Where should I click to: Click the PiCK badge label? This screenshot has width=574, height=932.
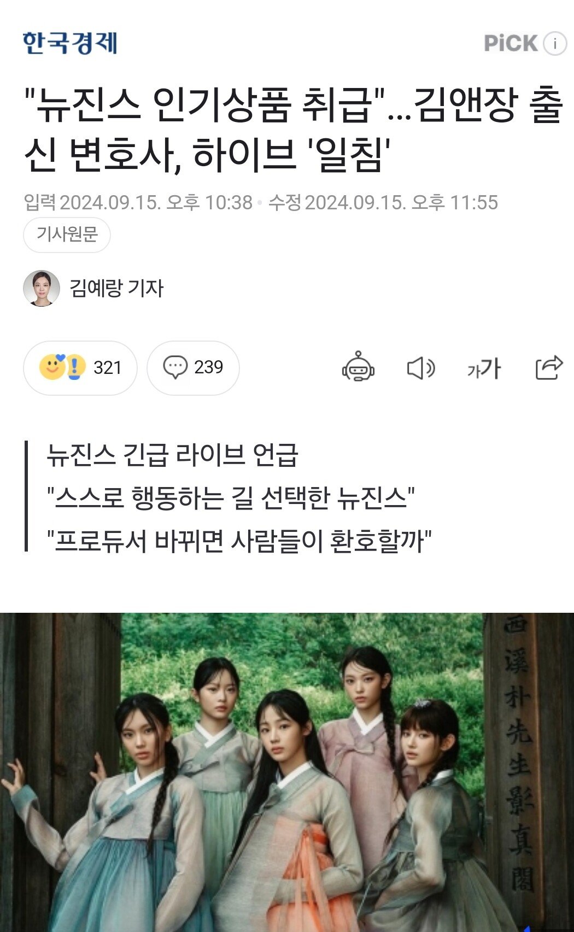tap(511, 43)
